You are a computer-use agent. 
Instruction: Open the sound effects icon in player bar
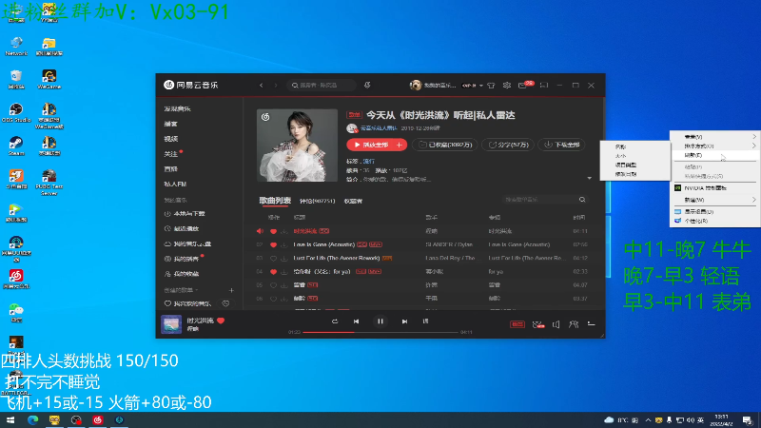537,324
